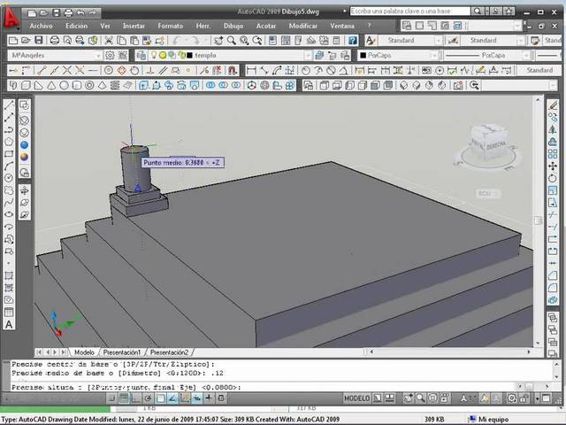
Task: Open the Archivo menu
Action: click(42, 26)
